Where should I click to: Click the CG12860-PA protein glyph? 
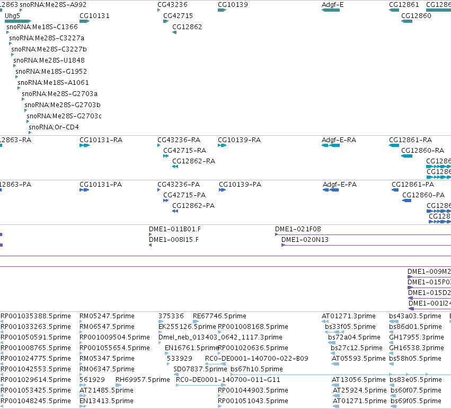point(406,201)
